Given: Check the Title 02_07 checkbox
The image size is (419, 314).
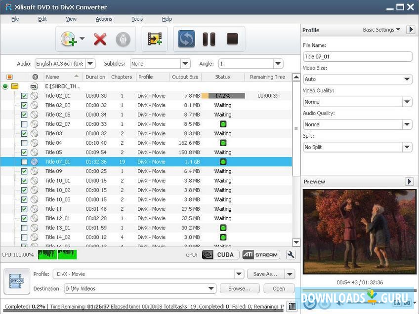Looking at the screenshot, I should [24, 124].
